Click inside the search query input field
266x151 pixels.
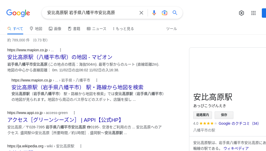coord(91,12)
